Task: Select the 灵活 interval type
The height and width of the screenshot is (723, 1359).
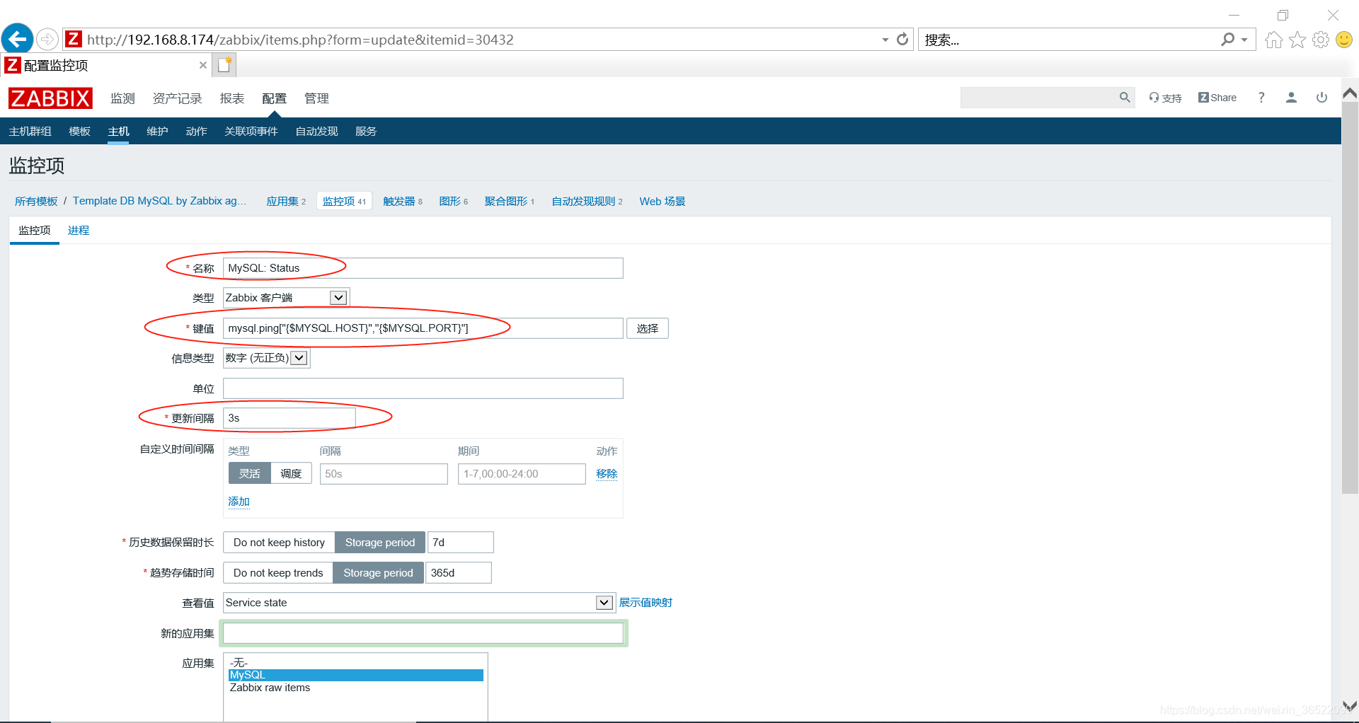Action: click(250, 474)
